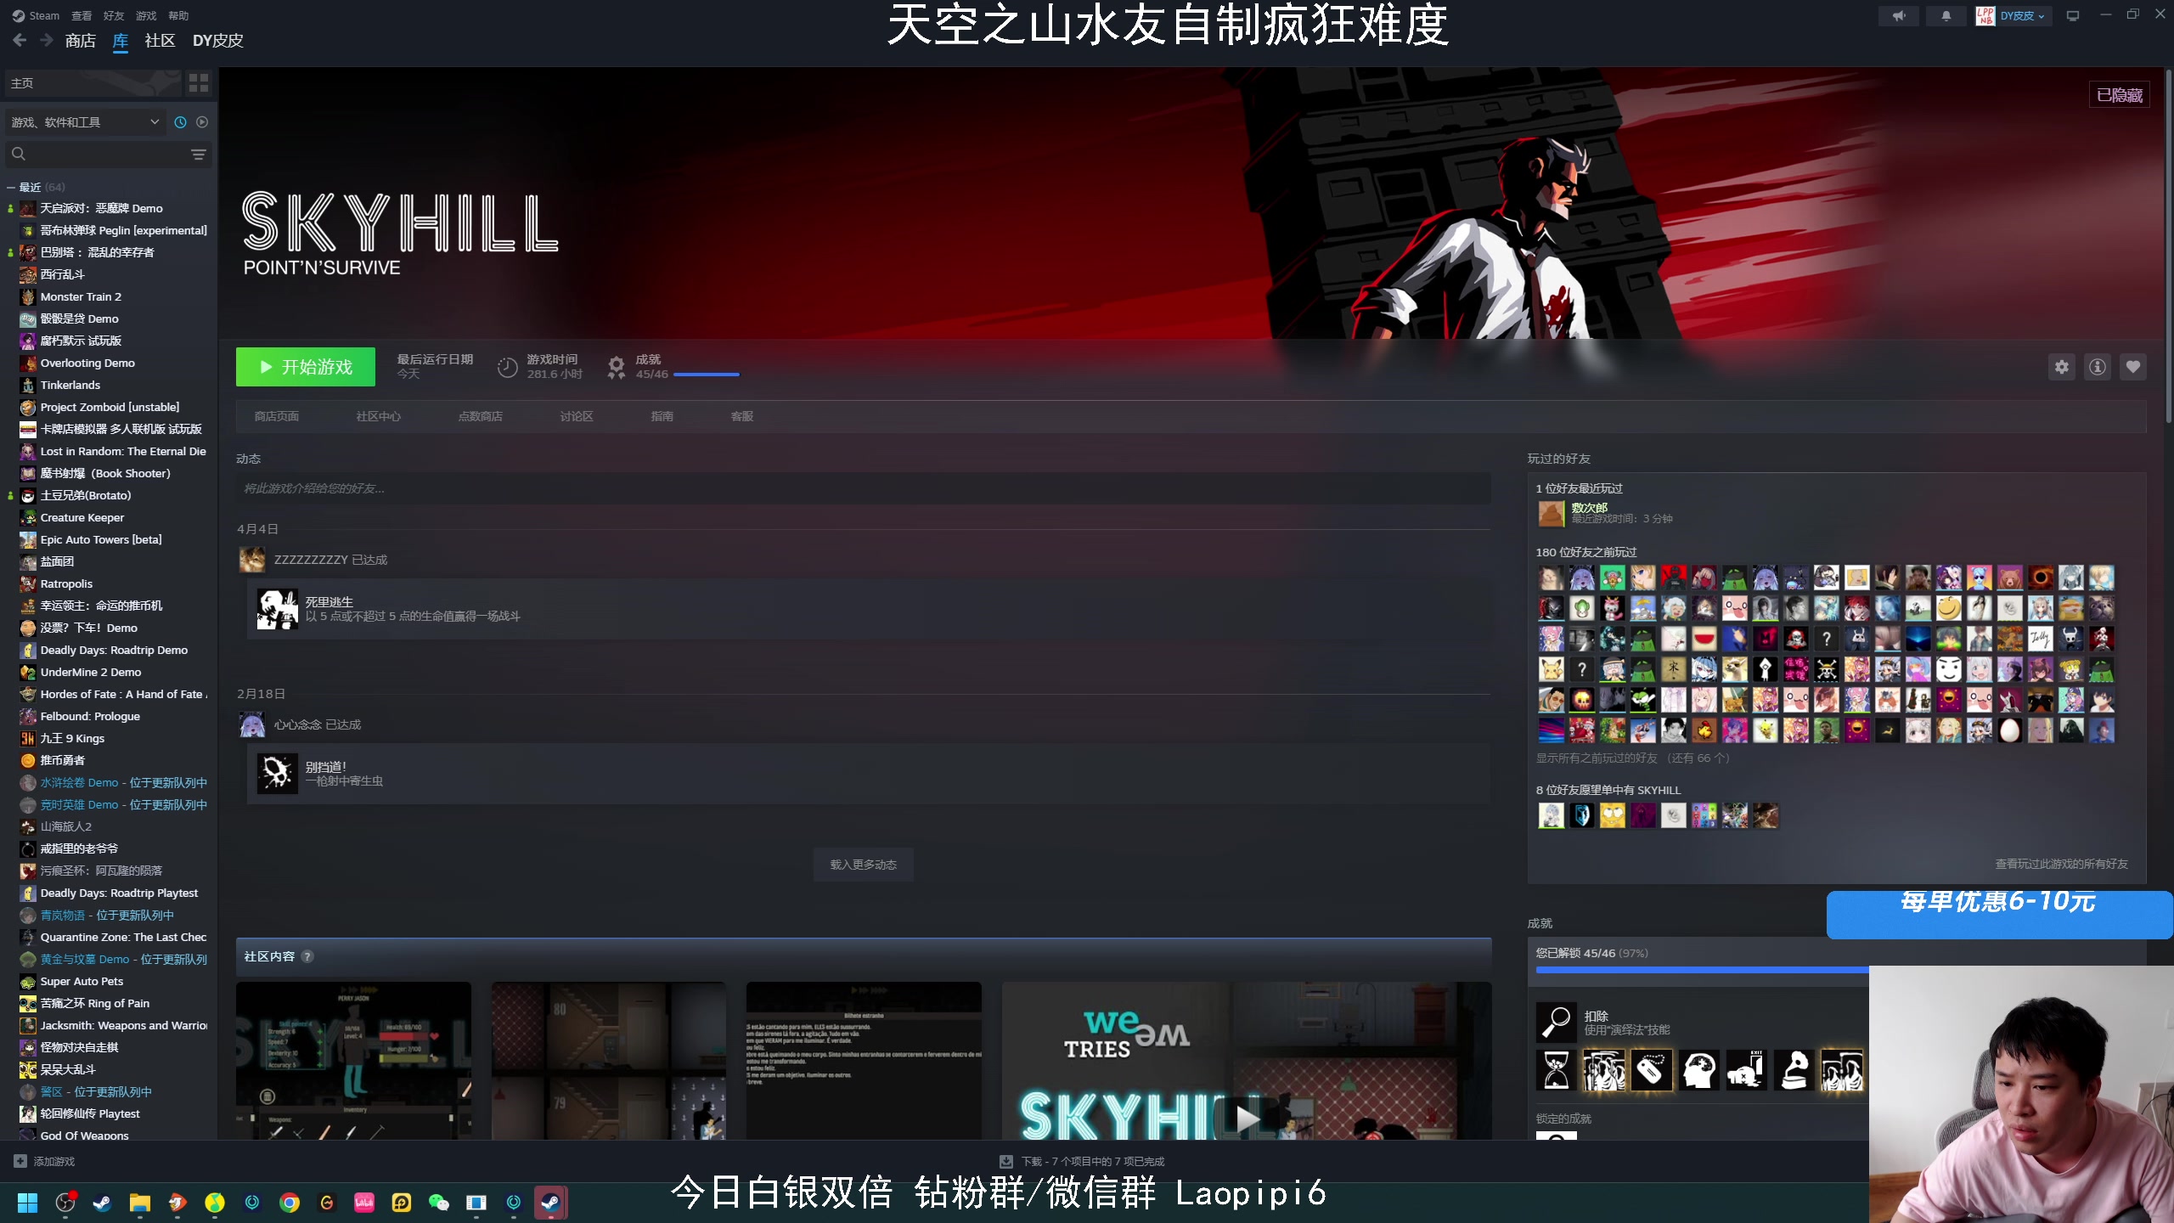Open the game info icon
Image resolution: width=2174 pixels, height=1223 pixels.
(x=2098, y=367)
